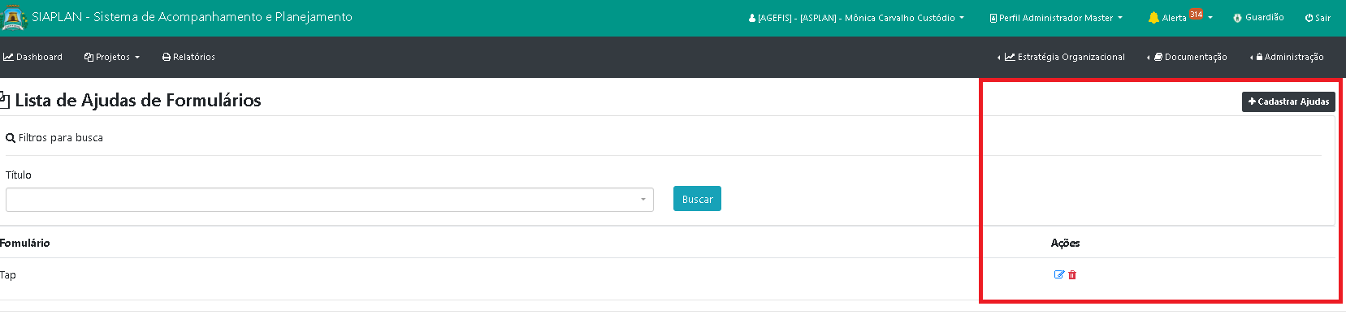Click the SIAPLAN logo crest icon

point(14,18)
